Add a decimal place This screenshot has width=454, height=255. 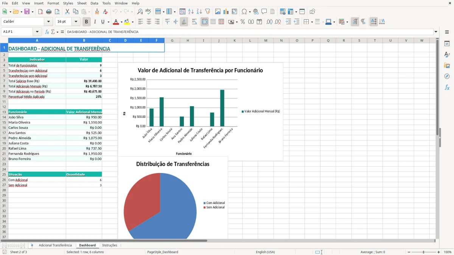click(269, 22)
